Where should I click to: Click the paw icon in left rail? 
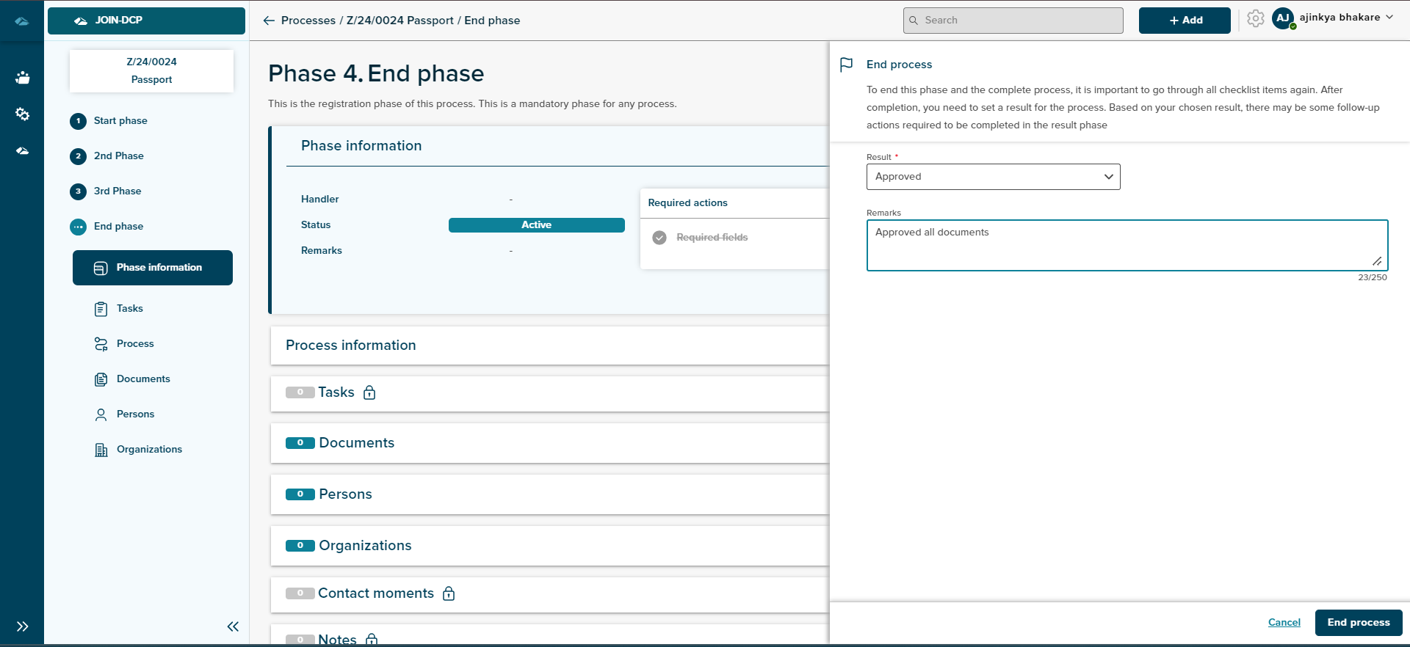point(23,78)
